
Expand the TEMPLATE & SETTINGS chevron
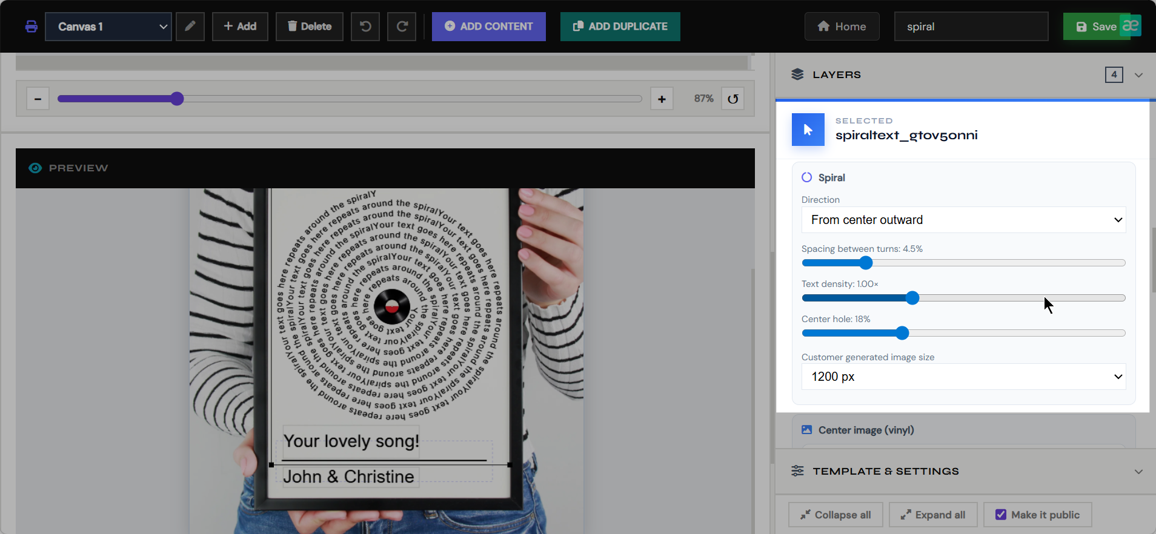click(x=1139, y=472)
